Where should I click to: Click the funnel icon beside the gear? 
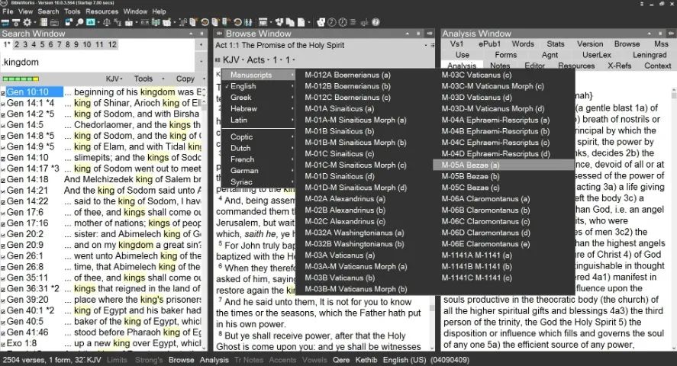coord(16,22)
